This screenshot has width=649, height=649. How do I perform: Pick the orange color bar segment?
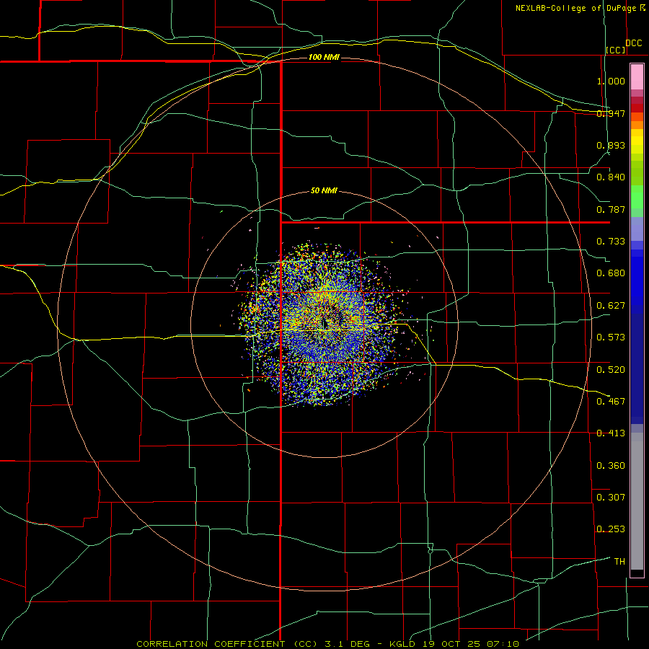click(637, 125)
